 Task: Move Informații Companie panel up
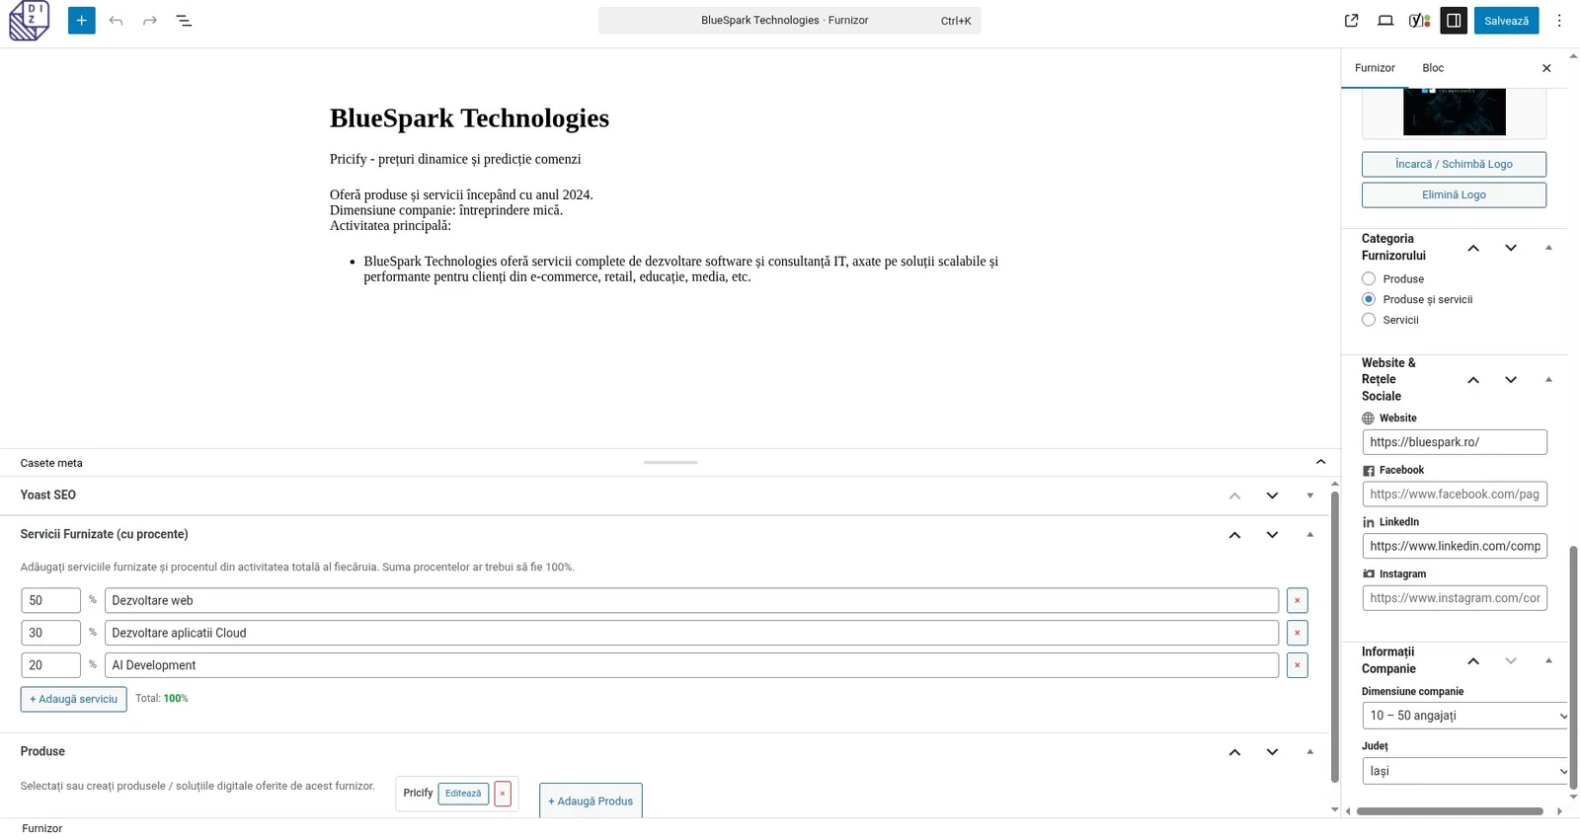coord(1473,660)
